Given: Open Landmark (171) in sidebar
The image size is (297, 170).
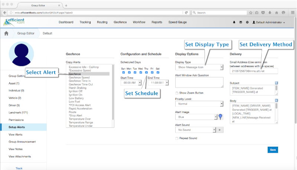Looking at the screenshot, I should coord(18,113).
